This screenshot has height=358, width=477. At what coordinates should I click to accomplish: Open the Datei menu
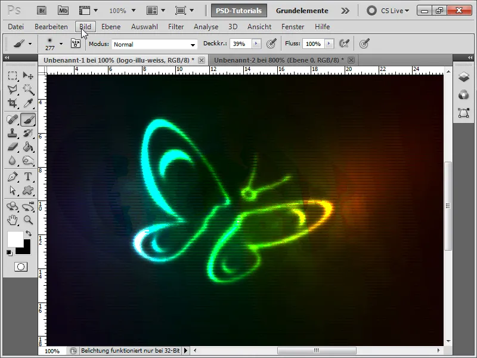[16, 27]
